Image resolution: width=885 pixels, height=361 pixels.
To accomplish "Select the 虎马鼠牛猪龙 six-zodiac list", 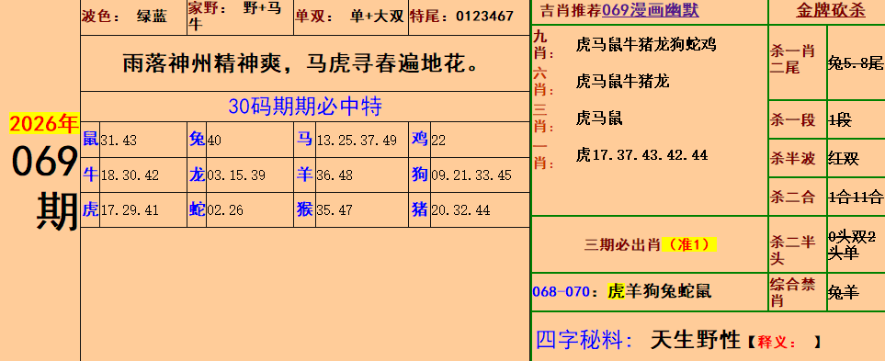I will pyautogui.click(x=622, y=81).
